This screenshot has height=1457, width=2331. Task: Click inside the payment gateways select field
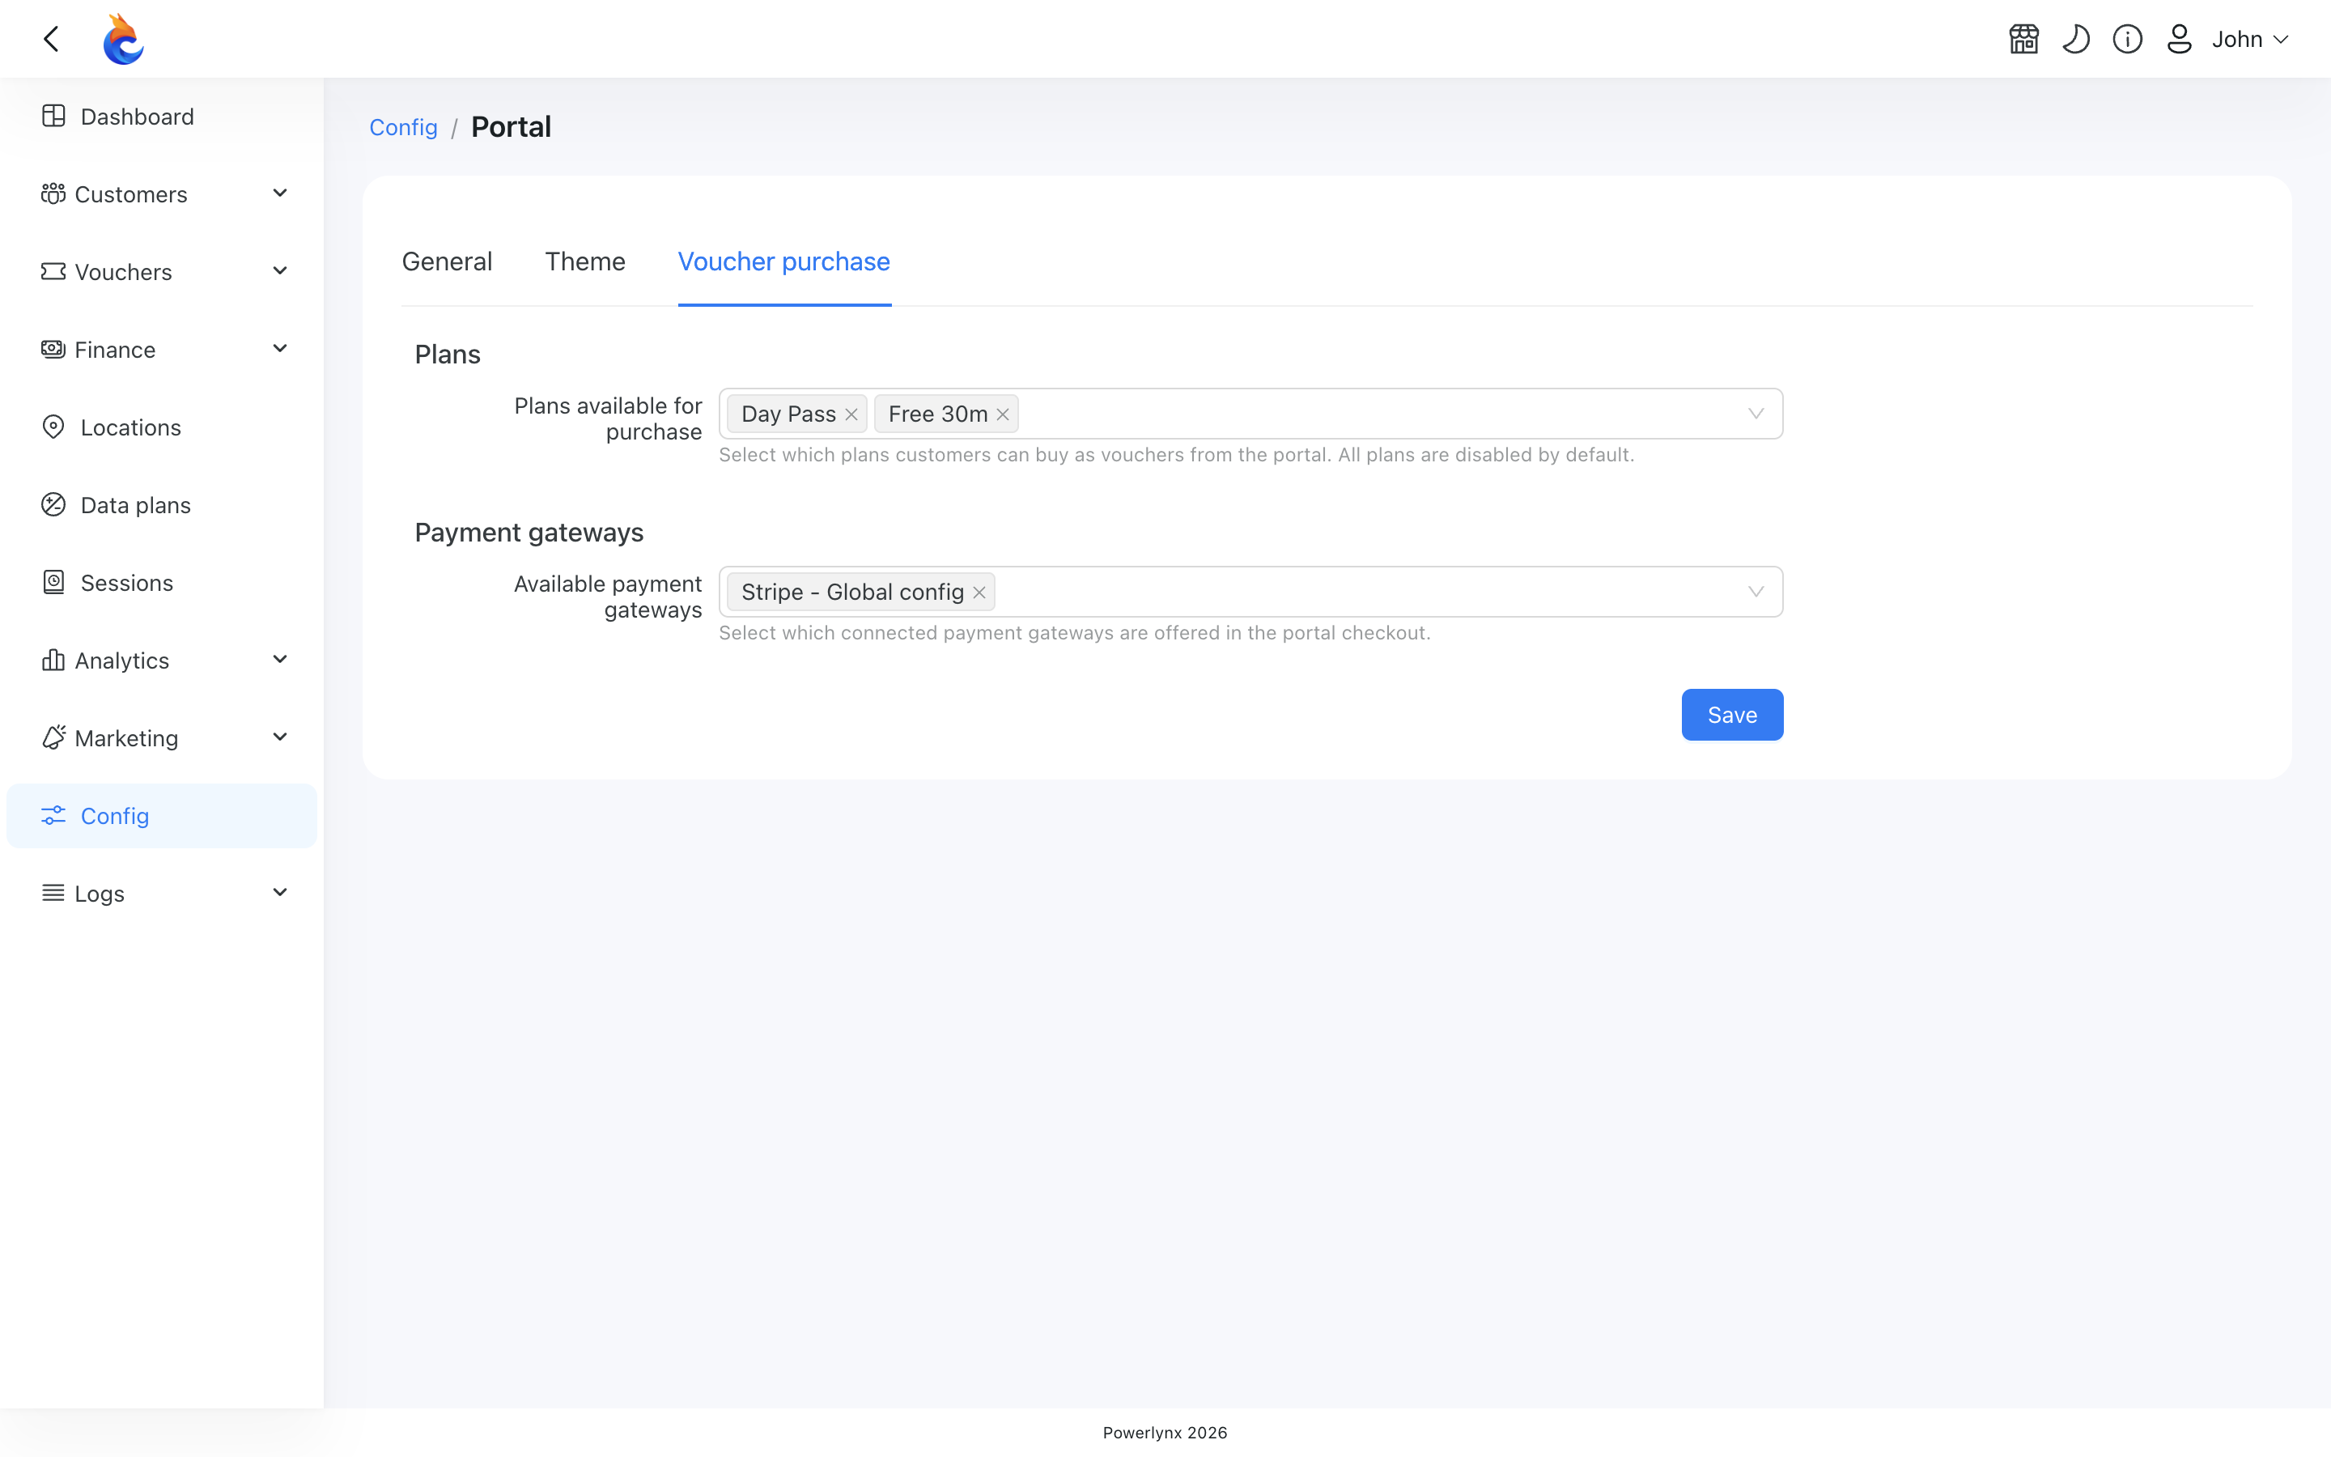[1250, 592]
